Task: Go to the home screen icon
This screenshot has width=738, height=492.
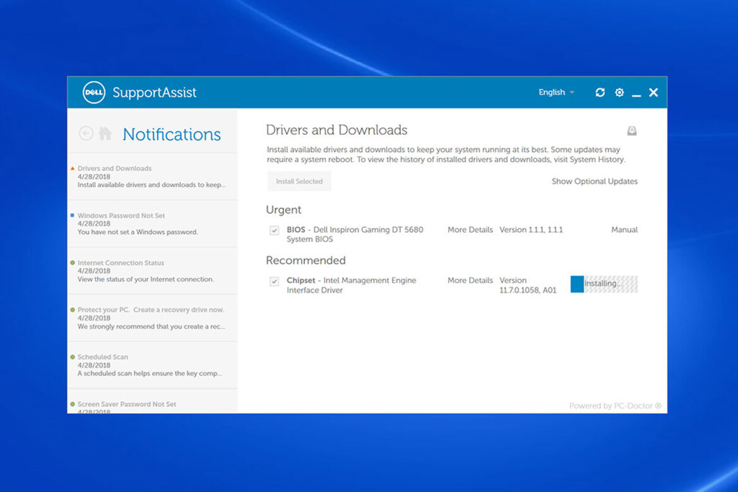Action: (105, 134)
